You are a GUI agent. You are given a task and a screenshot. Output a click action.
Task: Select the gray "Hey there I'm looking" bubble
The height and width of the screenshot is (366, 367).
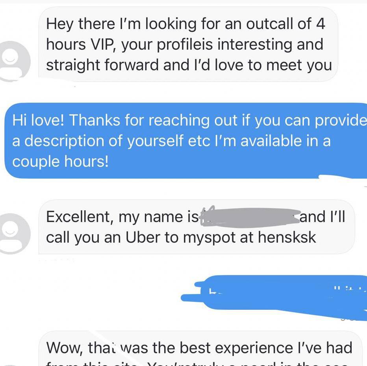pos(188,44)
